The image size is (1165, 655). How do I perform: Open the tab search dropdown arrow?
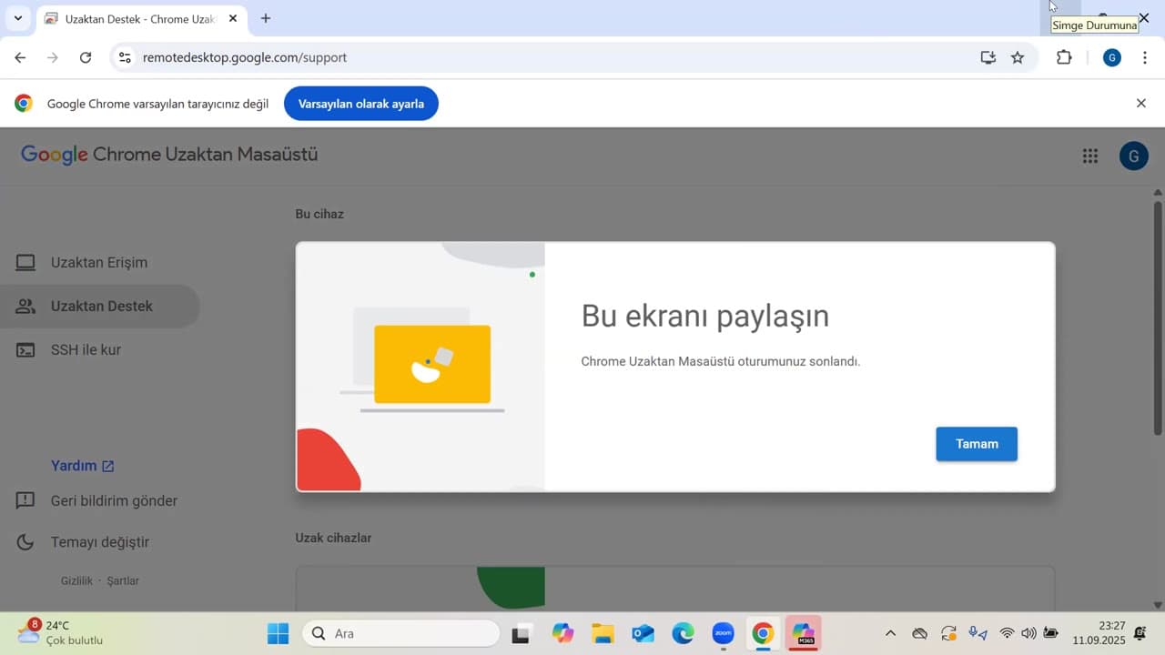click(17, 18)
